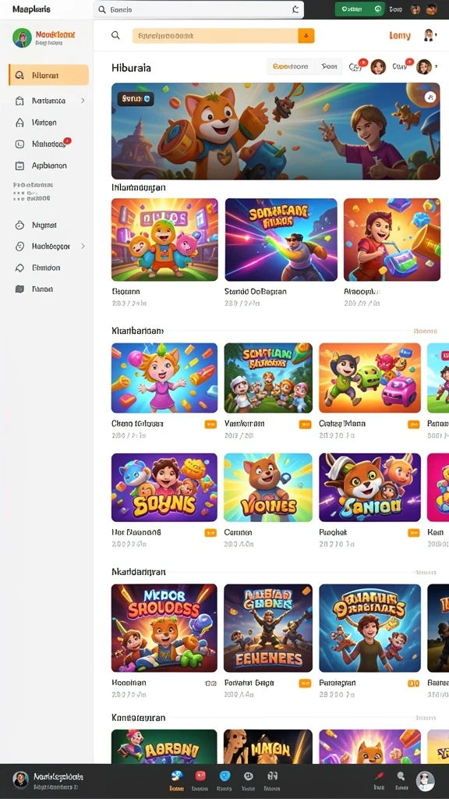
Task: Open the avatar with the red badge near Hiburaia
Action: [x=378, y=67]
